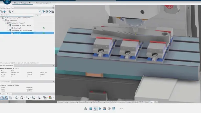Click eighth simulation option icon
Screen dimensions: 201x113
tap(39, 98)
